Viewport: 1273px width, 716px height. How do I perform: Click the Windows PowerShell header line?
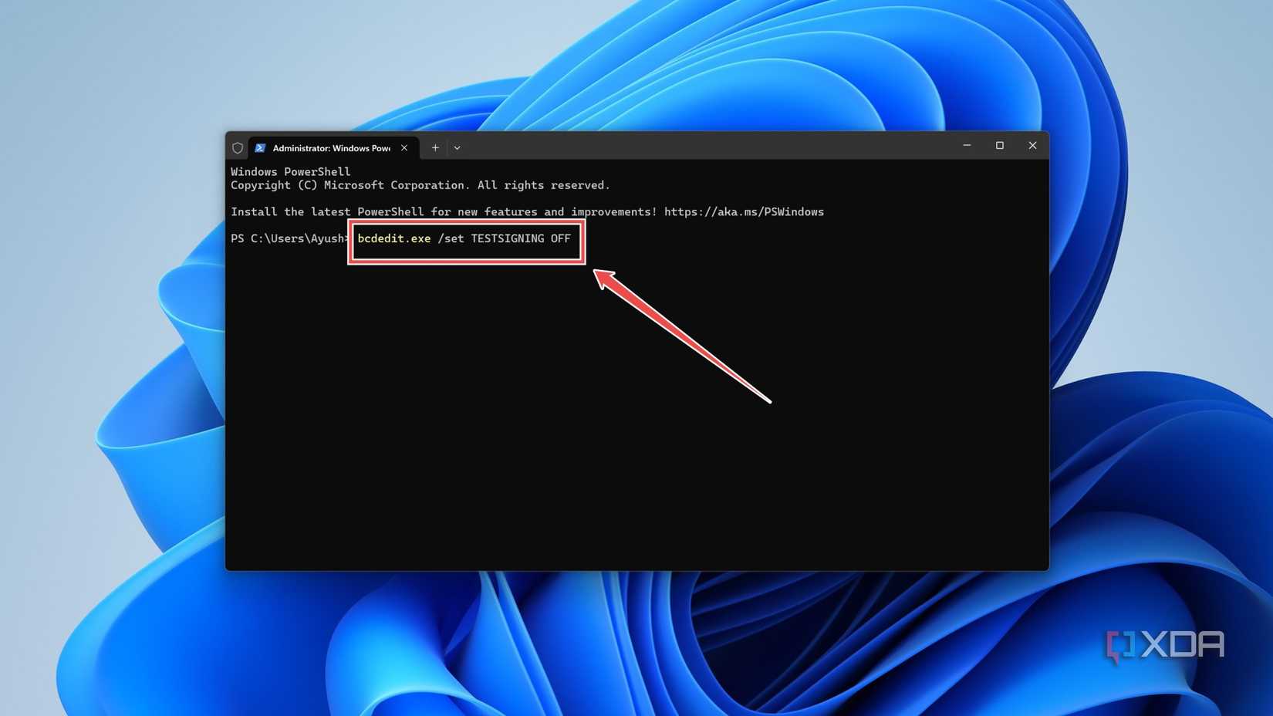point(290,172)
